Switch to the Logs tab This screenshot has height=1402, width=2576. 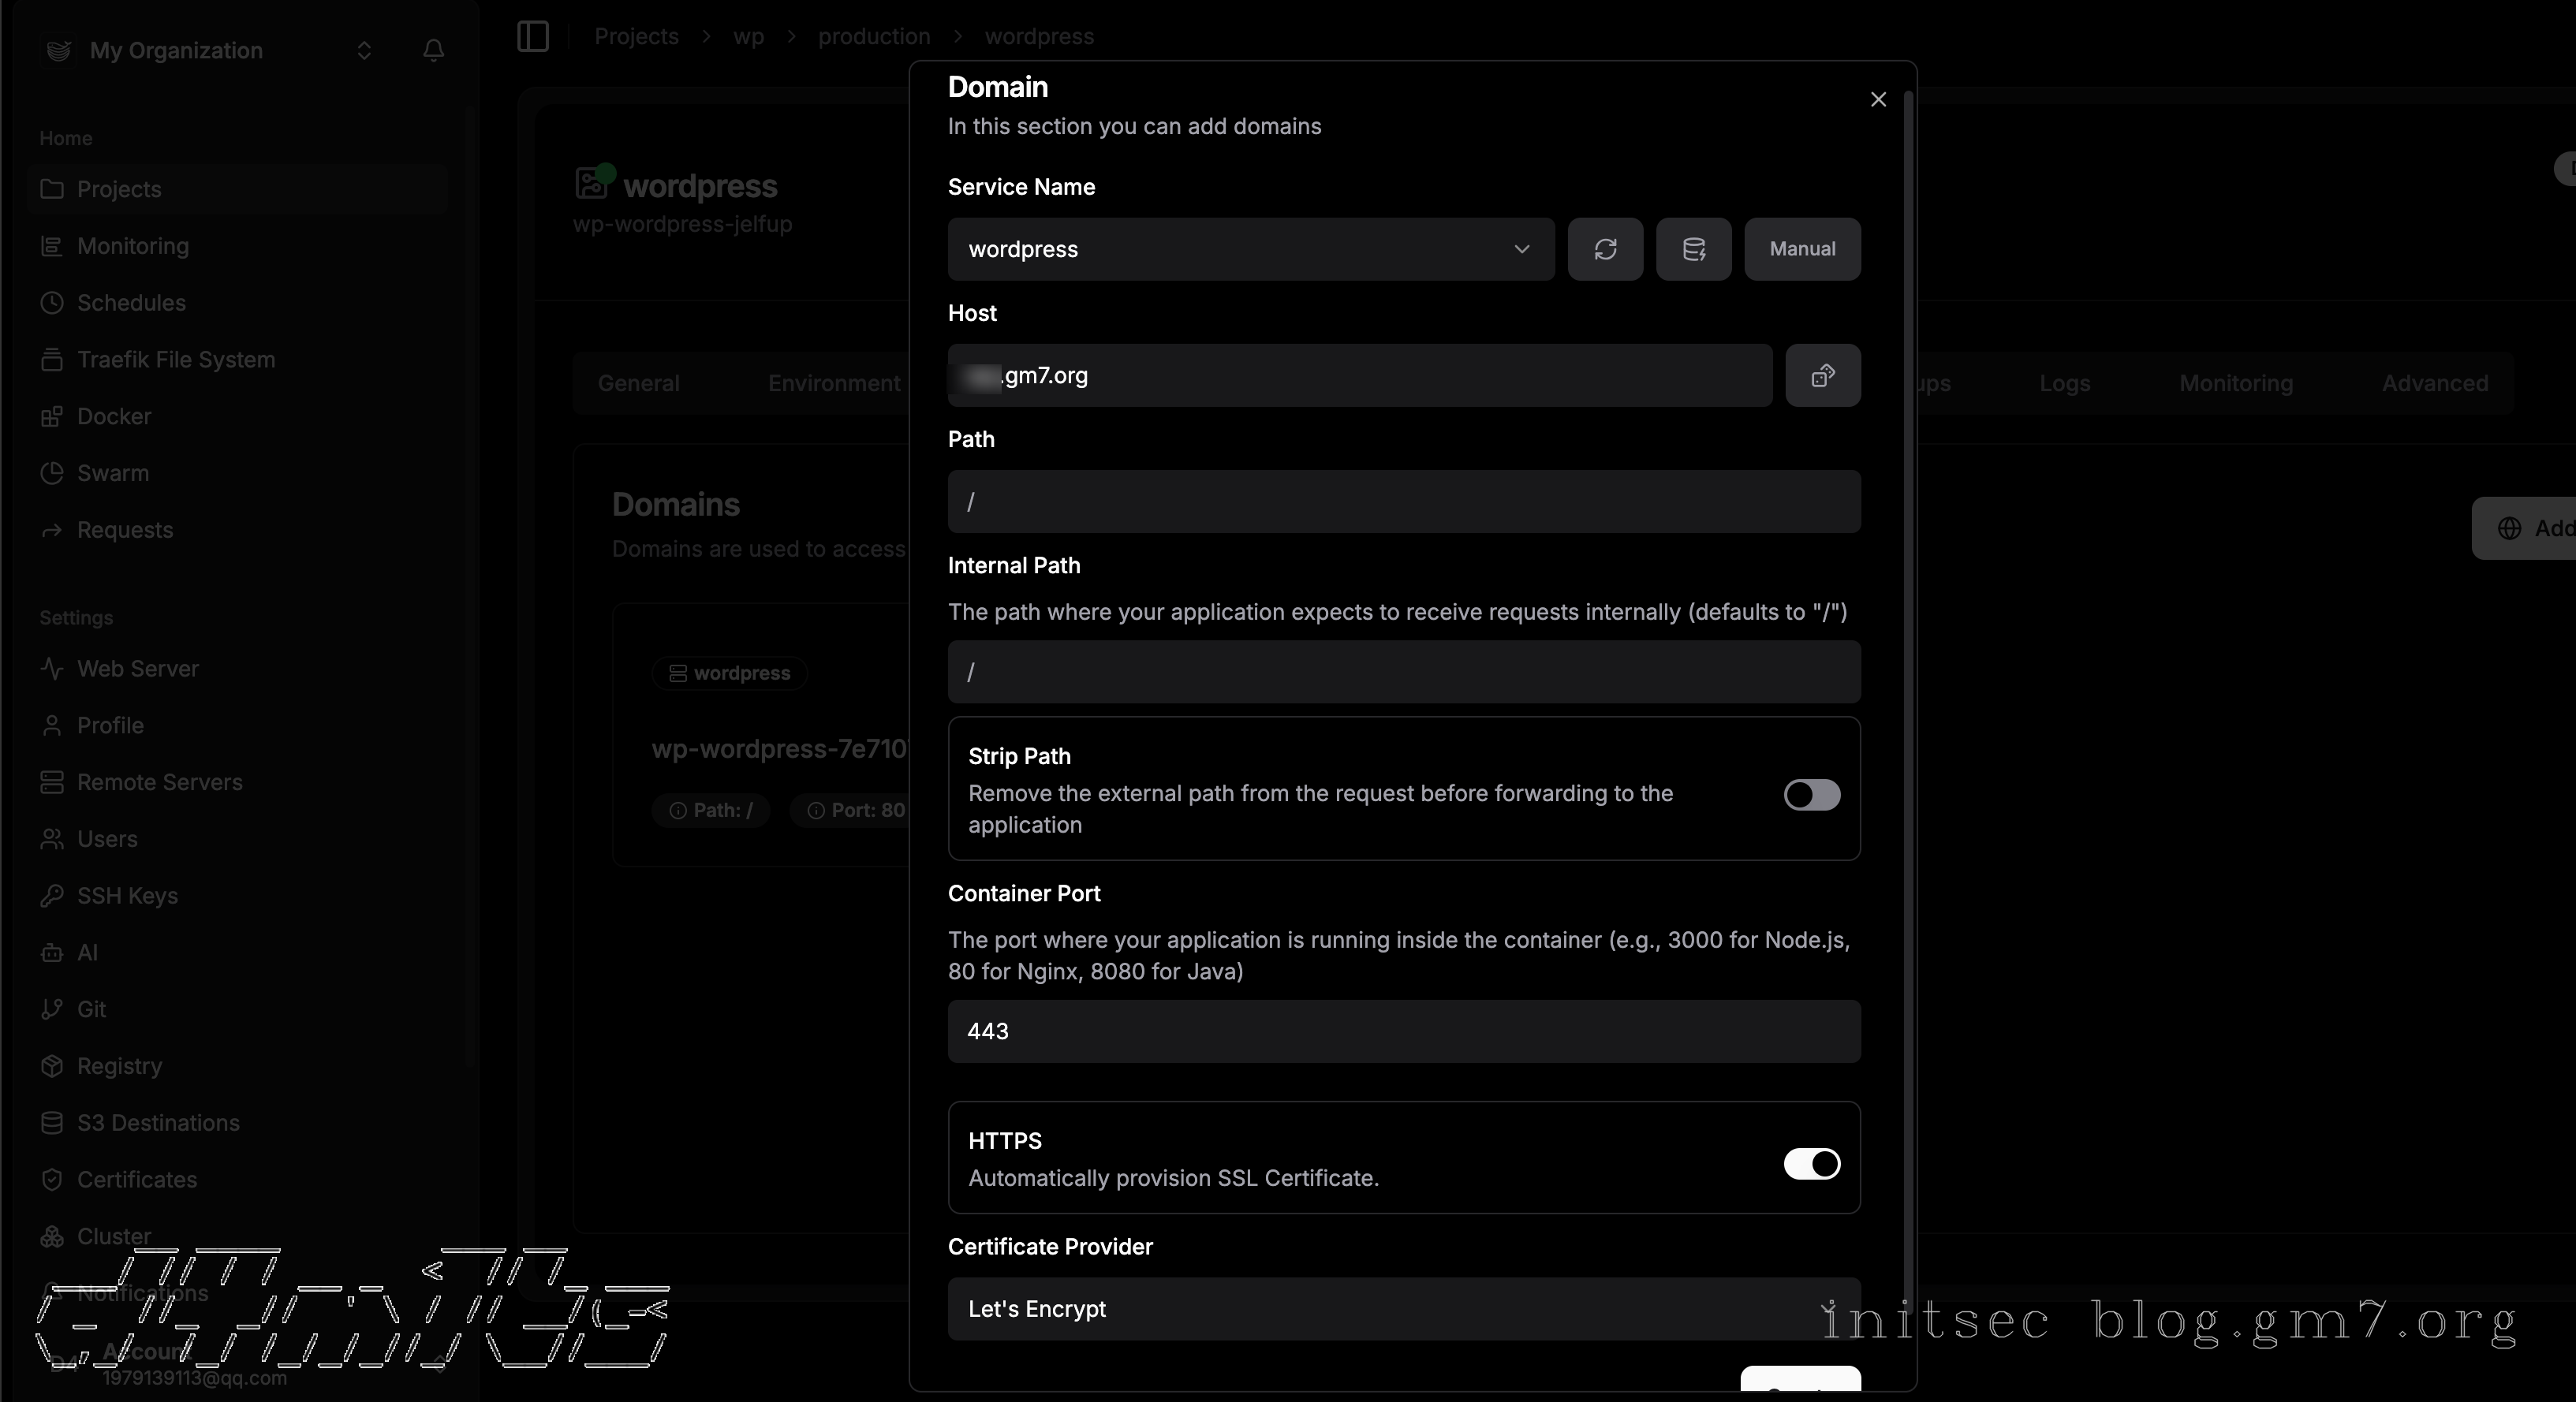point(2064,383)
